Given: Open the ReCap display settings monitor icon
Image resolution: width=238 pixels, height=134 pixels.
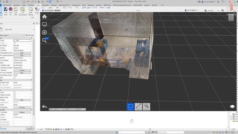Looking at the screenshot, I should (x=44, y=24).
